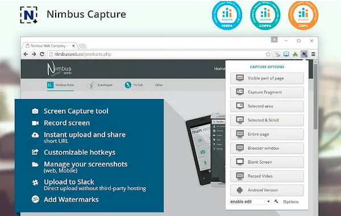Click the watermark icon beside Add Watermarks
Viewport: 341px width, 216px height.
pyautogui.click(x=35, y=199)
